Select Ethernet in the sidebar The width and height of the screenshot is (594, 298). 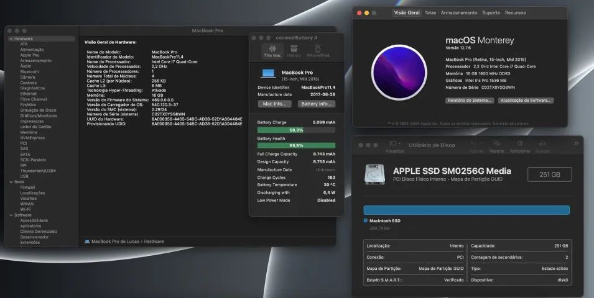[29, 94]
